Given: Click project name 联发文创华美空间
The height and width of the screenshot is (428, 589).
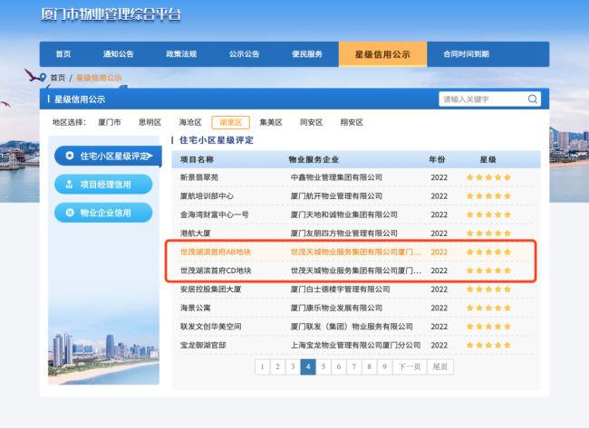Looking at the screenshot, I should 210,327.
